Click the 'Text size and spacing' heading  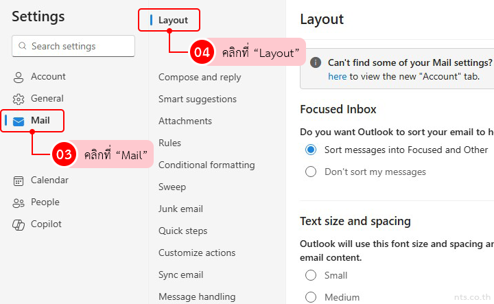coord(355,222)
